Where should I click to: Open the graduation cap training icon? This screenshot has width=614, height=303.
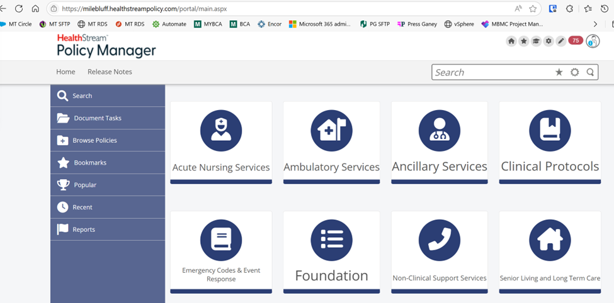point(536,41)
